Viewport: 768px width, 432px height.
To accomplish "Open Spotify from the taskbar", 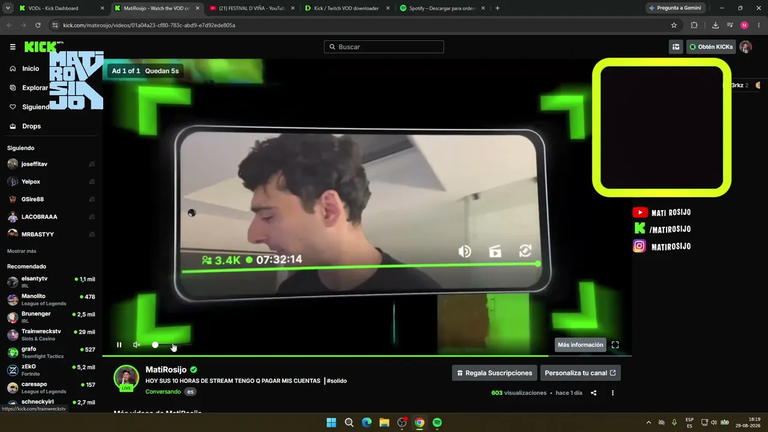I will pos(437,422).
